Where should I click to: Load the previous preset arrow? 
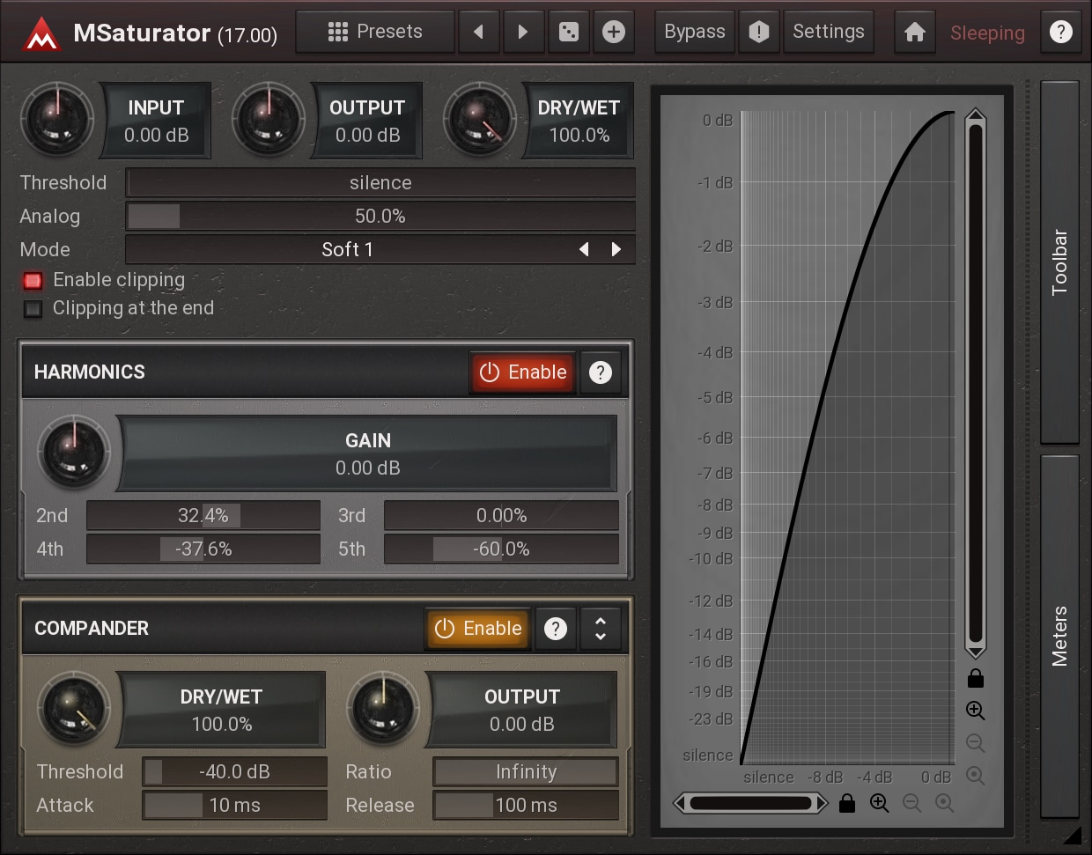pyautogui.click(x=478, y=33)
